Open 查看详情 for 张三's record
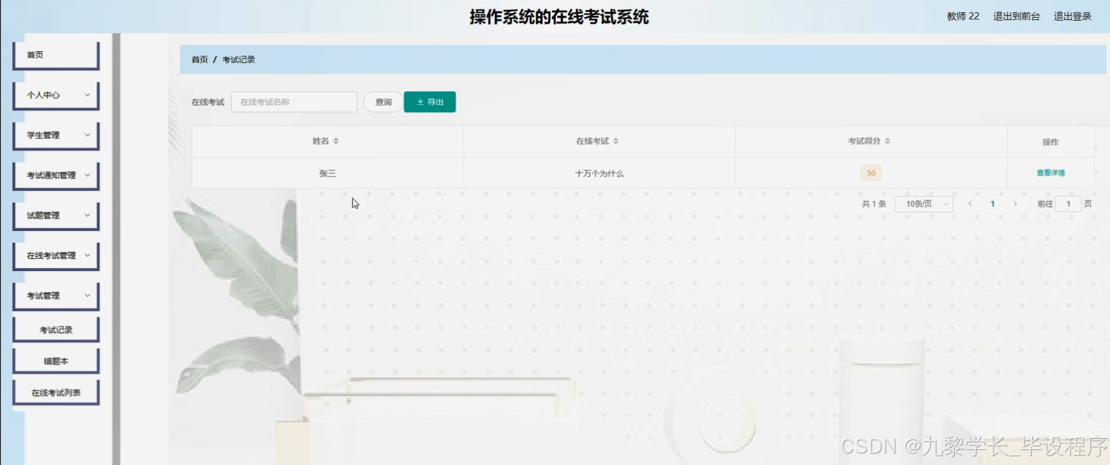 tap(1051, 173)
